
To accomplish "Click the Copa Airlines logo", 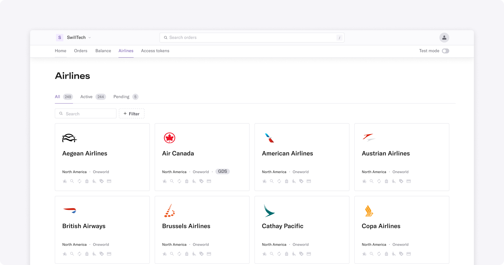I will coord(369,211).
